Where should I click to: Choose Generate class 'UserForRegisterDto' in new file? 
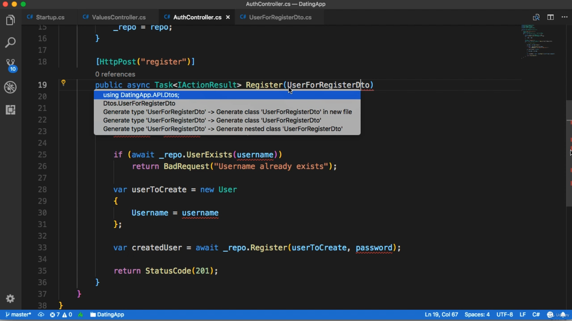click(227, 112)
